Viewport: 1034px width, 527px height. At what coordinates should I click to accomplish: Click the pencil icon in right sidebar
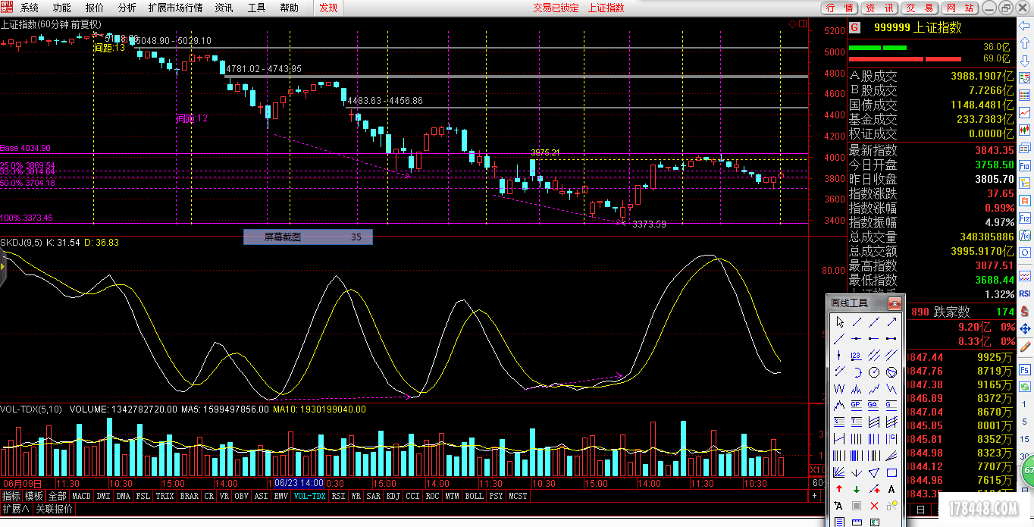click(1025, 345)
